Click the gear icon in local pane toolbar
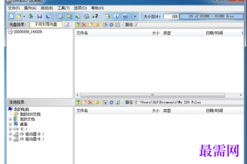The width and height of the screenshot is (247, 164). (x=111, y=103)
